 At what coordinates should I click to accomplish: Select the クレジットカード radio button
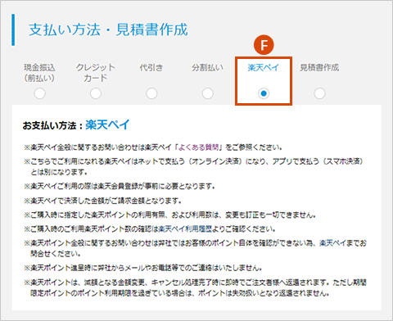point(96,93)
